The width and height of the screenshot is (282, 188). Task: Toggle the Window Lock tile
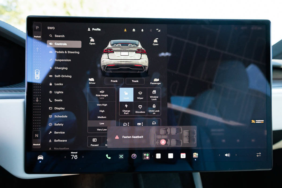154,95
